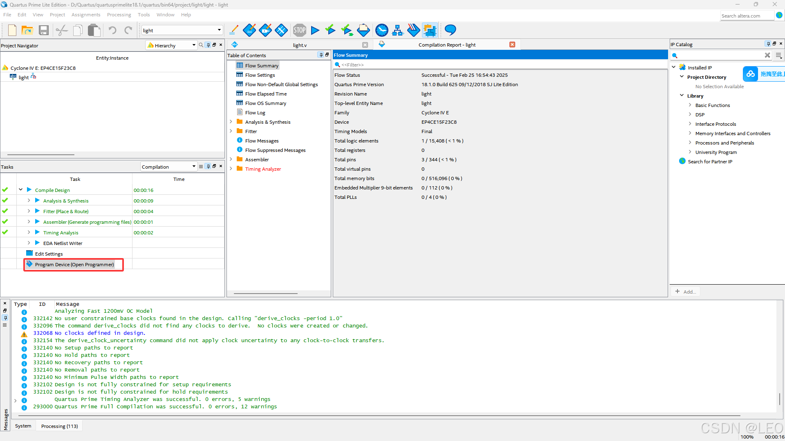The width and height of the screenshot is (785, 441).
Task: Collapse the Library tree in IP Catalog
Action: pyautogui.click(x=682, y=96)
